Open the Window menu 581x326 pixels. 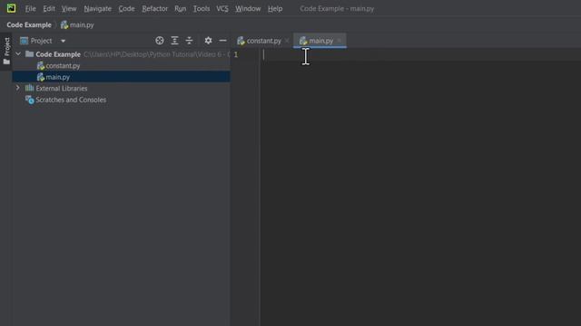tap(248, 8)
